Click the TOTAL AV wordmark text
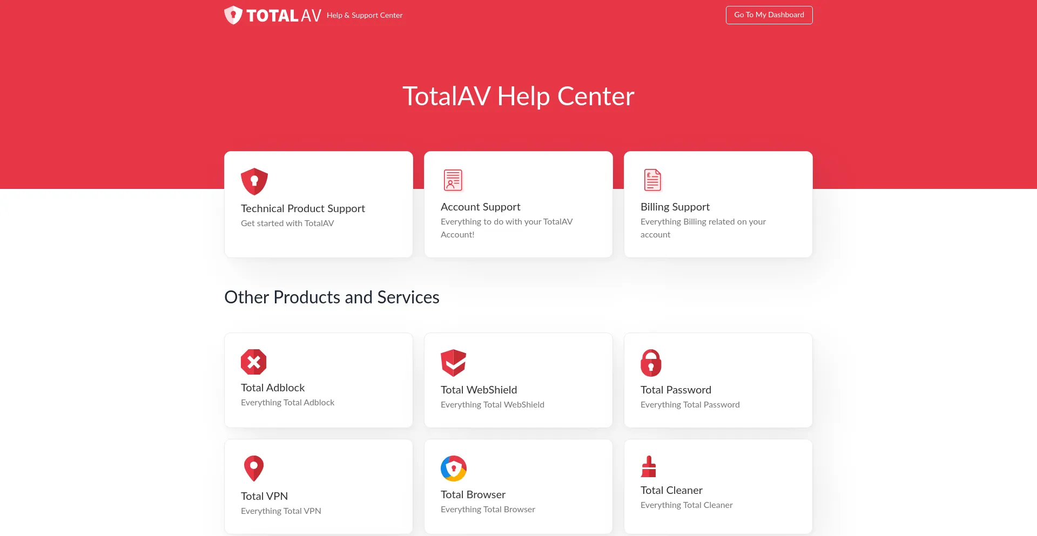This screenshot has height=536, width=1037. [284, 16]
